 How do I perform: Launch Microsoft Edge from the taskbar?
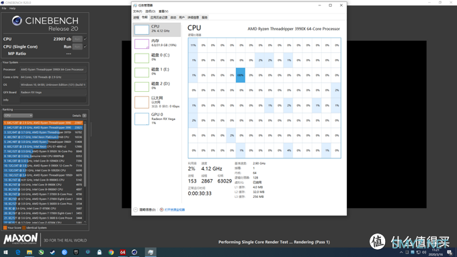(17, 252)
